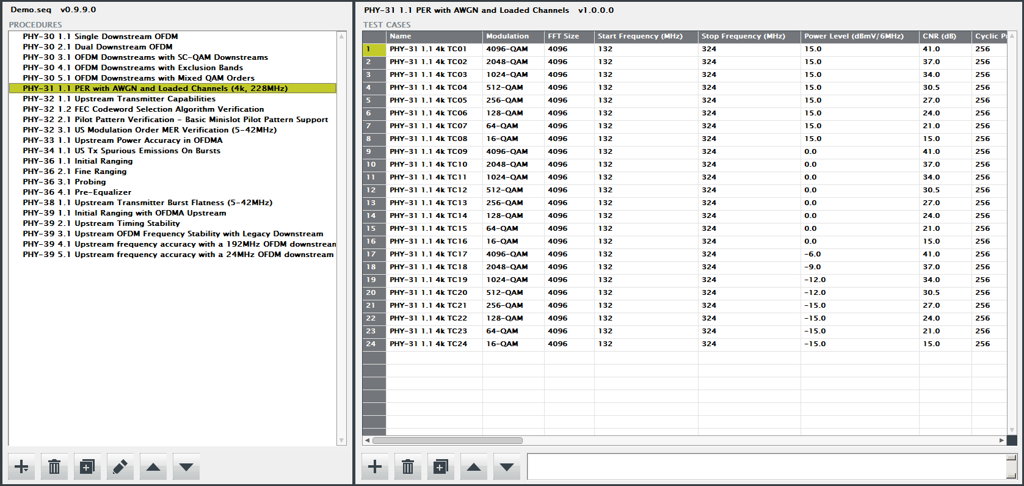1024x486 pixels.
Task: Click the PHY-31 1.1 4k TC05 name cell
Action: click(428, 100)
